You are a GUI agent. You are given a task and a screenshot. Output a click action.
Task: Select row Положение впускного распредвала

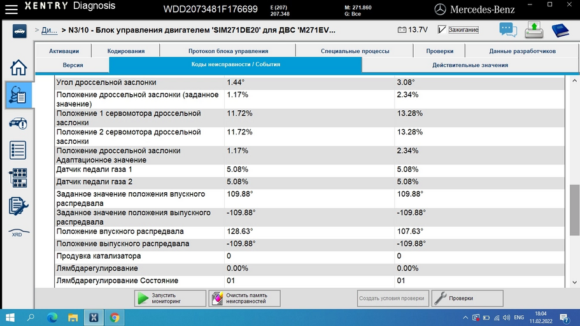309,231
